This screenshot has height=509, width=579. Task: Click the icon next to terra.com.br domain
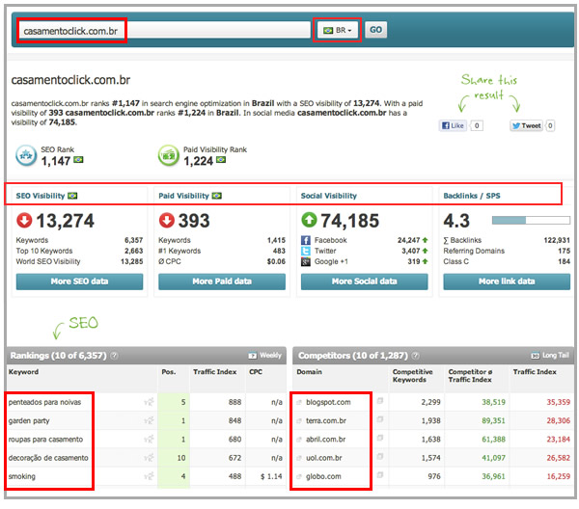coord(379,420)
